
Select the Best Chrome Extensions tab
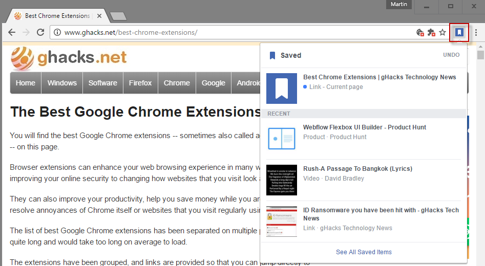[57, 16]
